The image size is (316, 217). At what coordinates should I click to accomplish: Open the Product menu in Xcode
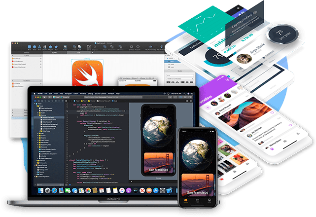click(83, 94)
